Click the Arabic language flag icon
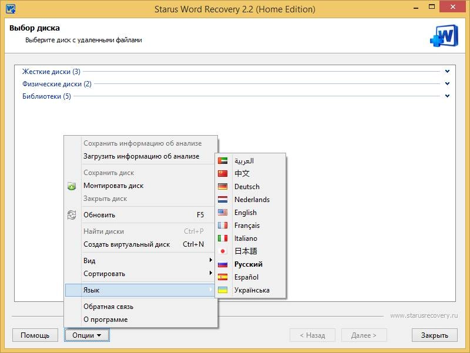Image resolution: width=470 pixels, height=353 pixels. pos(223,160)
